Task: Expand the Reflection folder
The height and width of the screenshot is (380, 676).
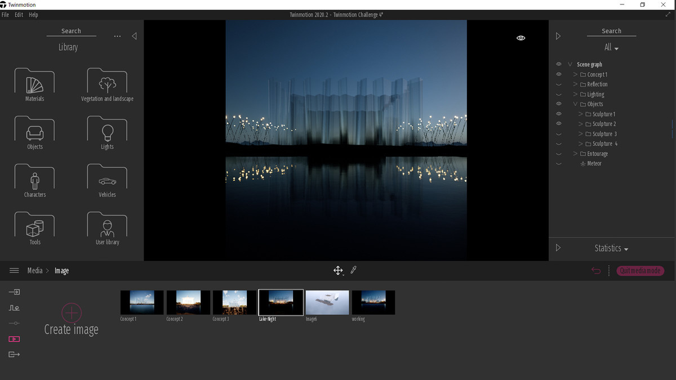Action: click(575, 84)
